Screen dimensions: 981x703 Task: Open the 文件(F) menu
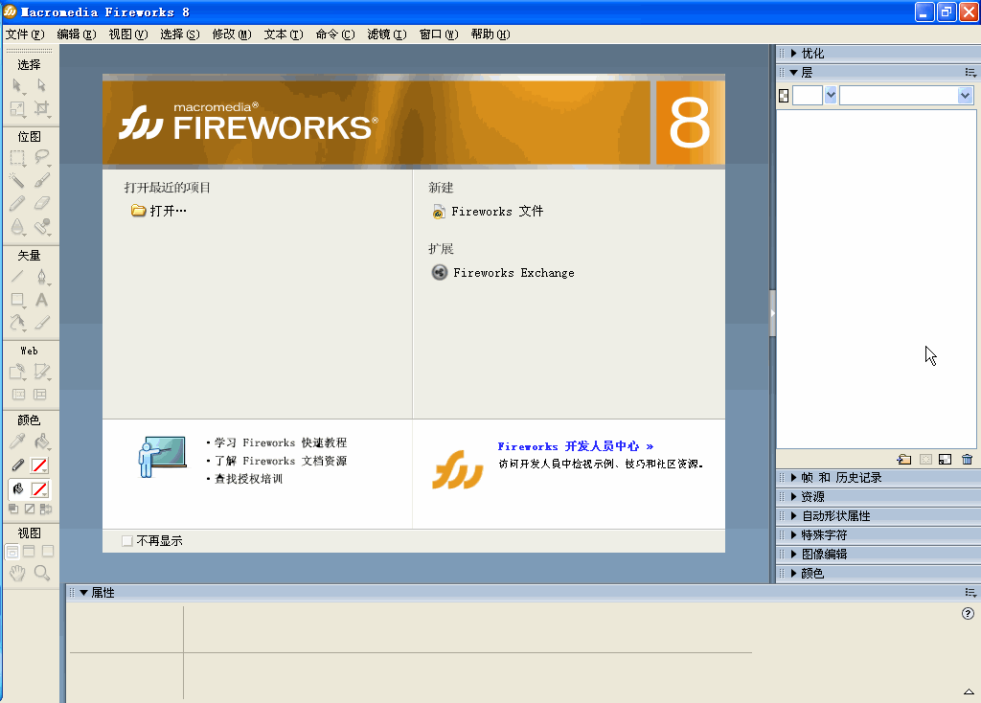pos(25,34)
